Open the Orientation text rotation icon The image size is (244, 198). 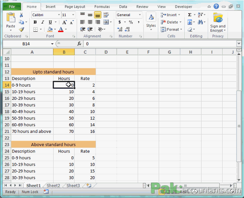click(x=101, y=29)
